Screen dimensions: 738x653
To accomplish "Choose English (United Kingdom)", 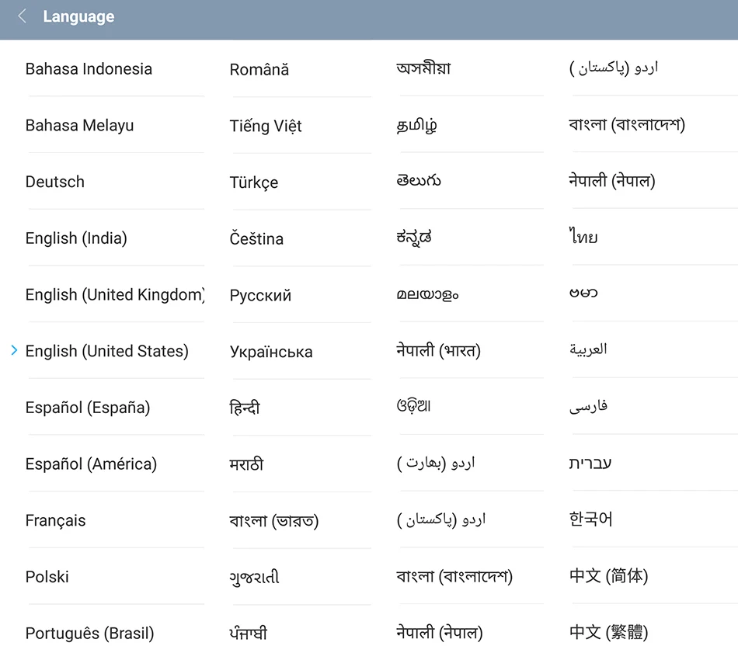I will (x=115, y=294).
